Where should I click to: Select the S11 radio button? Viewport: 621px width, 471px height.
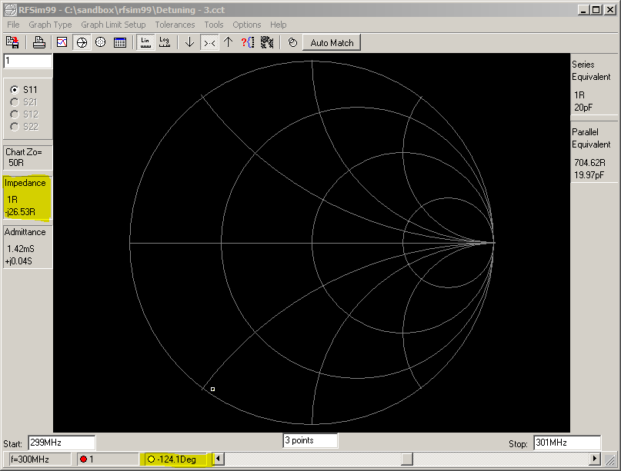[x=15, y=90]
